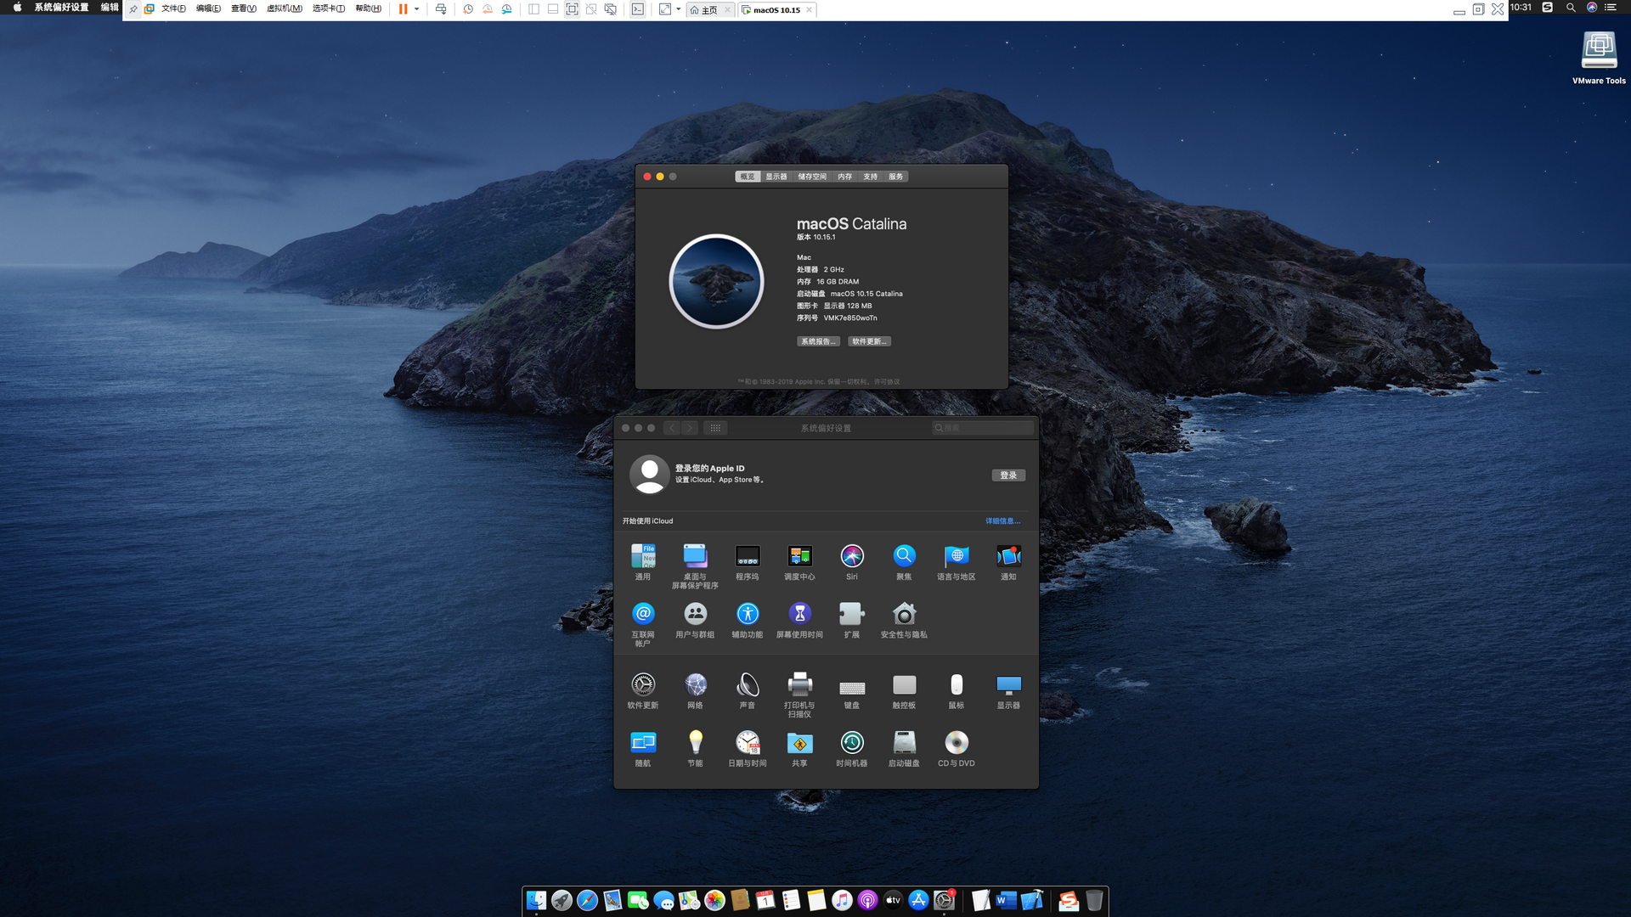Launch Safari from the Dock
Image resolution: width=1631 pixels, height=917 pixels.
pyautogui.click(x=587, y=900)
